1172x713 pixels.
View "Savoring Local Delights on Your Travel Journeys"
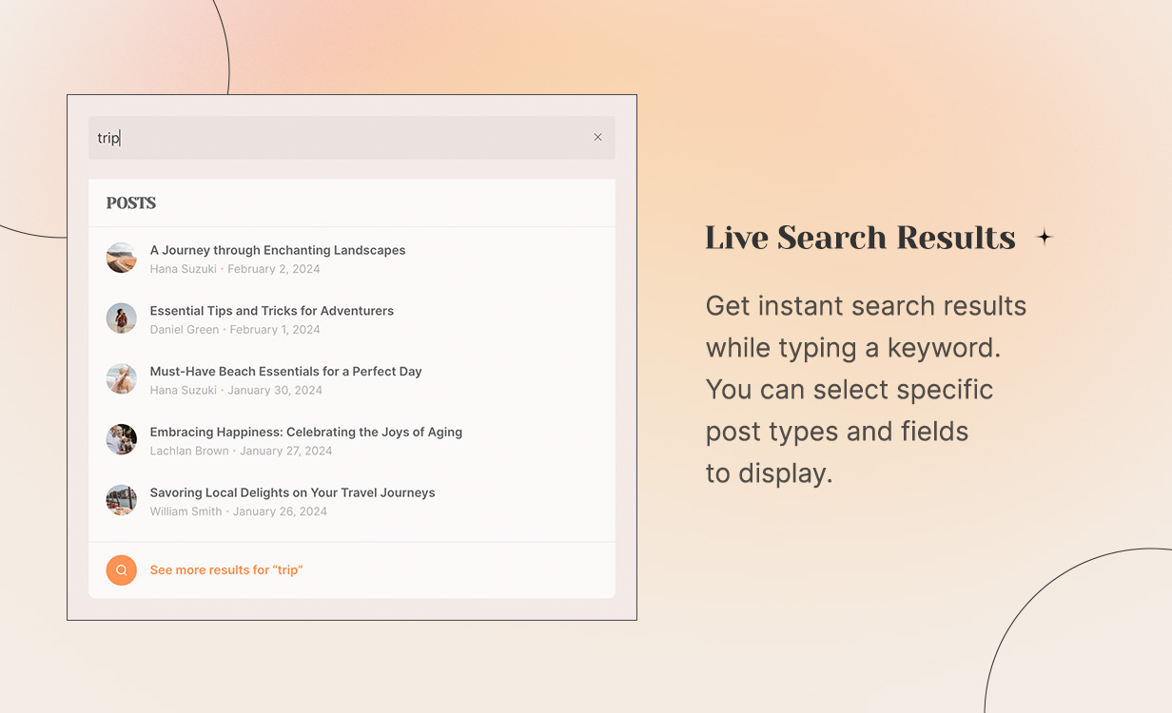[292, 492]
